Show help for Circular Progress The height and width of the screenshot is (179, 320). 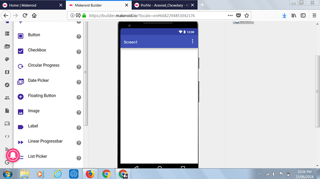[79, 67]
